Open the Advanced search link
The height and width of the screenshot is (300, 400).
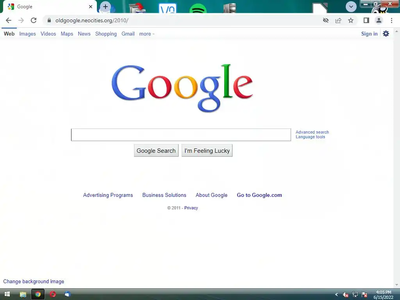(312, 132)
